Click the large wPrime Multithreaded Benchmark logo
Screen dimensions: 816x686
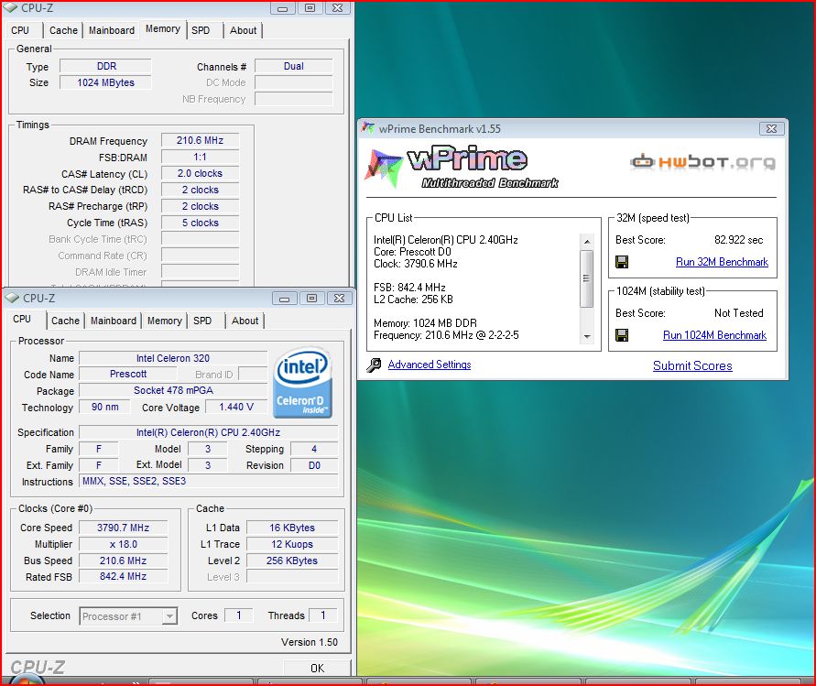(x=462, y=167)
